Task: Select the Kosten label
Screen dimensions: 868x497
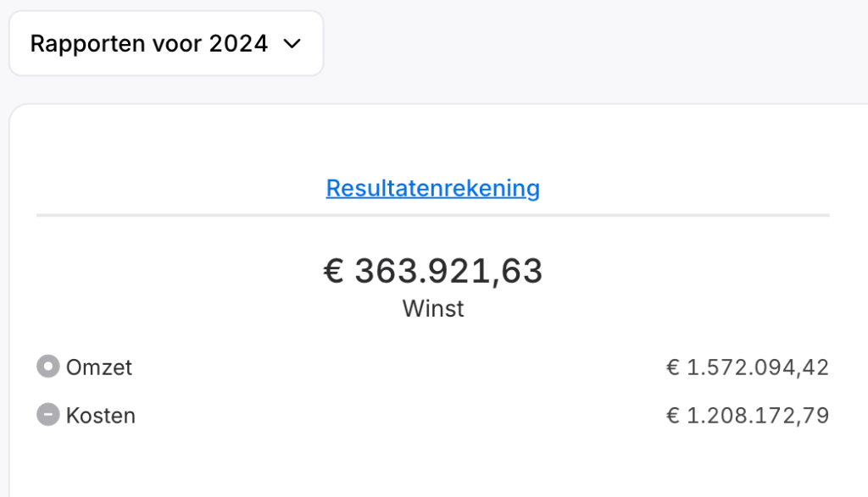Action: pyautogui.click(x=101, y=416)
